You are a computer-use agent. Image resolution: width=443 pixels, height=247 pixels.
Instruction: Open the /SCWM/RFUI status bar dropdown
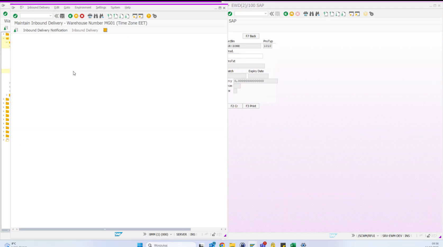coord(378,236)
